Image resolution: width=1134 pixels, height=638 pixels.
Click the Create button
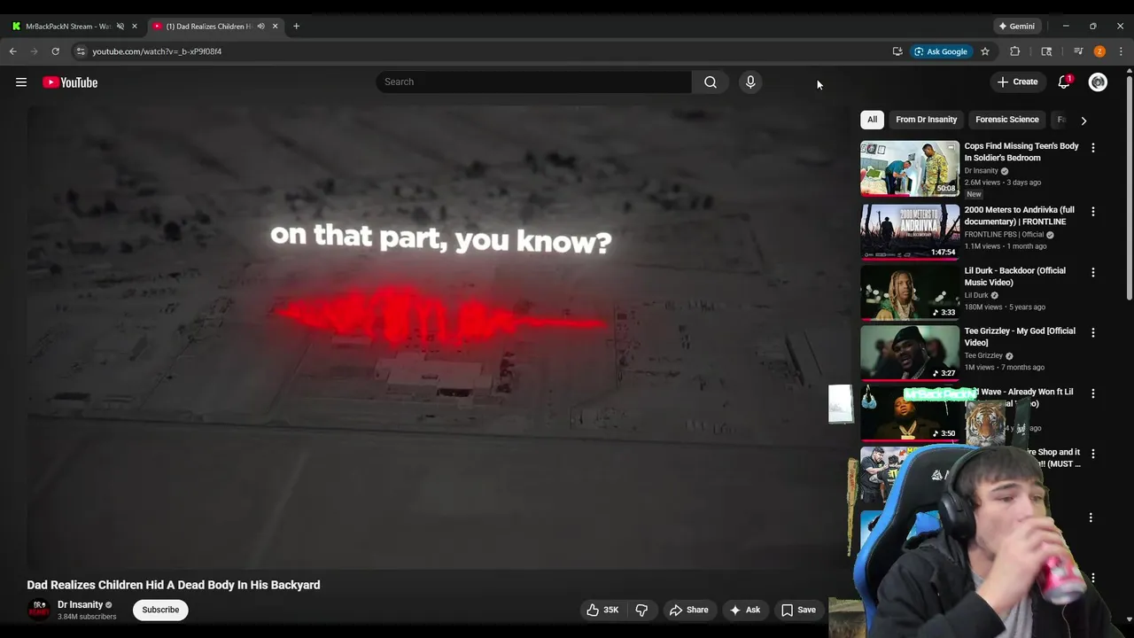1017,82
